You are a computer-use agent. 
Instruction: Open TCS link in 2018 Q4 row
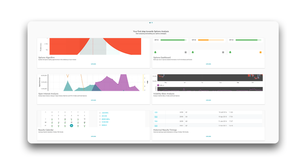point(156,117)
